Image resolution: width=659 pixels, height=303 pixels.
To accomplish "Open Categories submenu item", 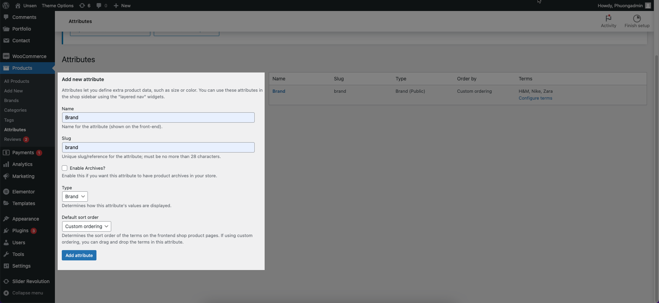I will coord(15,110).
